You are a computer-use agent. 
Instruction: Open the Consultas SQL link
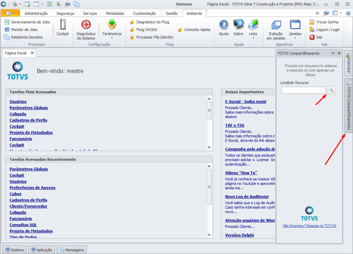point(23,225)
